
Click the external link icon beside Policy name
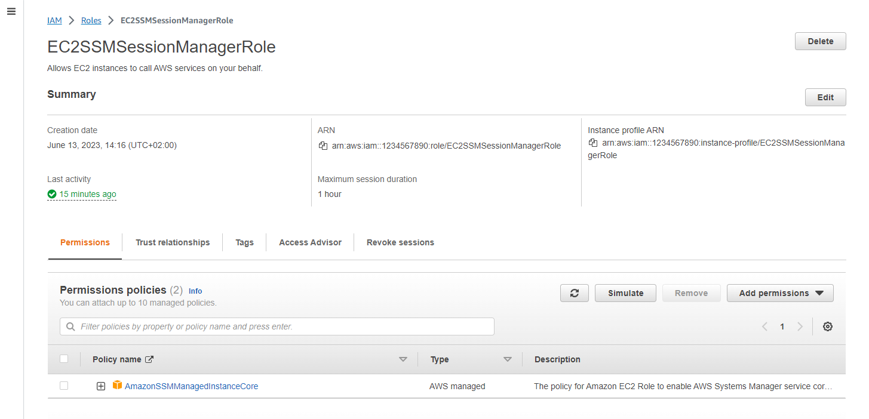tap(149, 359)
